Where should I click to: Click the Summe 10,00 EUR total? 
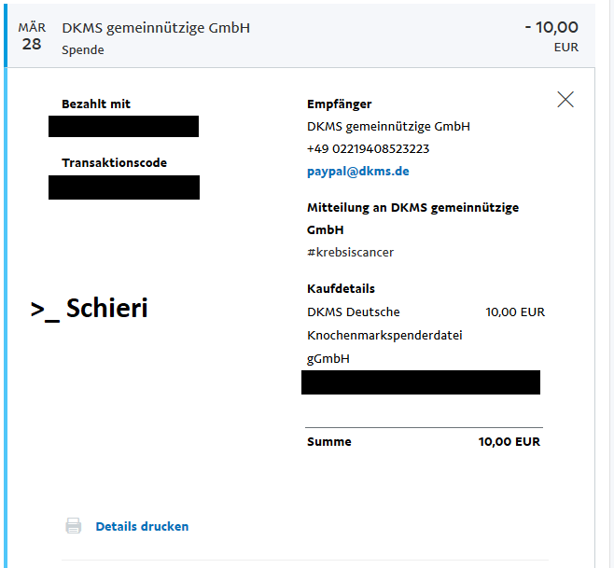tap(424, 441)
